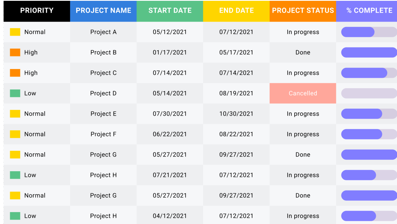Click the Project F name cell
This screenshot has height=224, width=397.
pyautogui.click(x=103, y=134)
